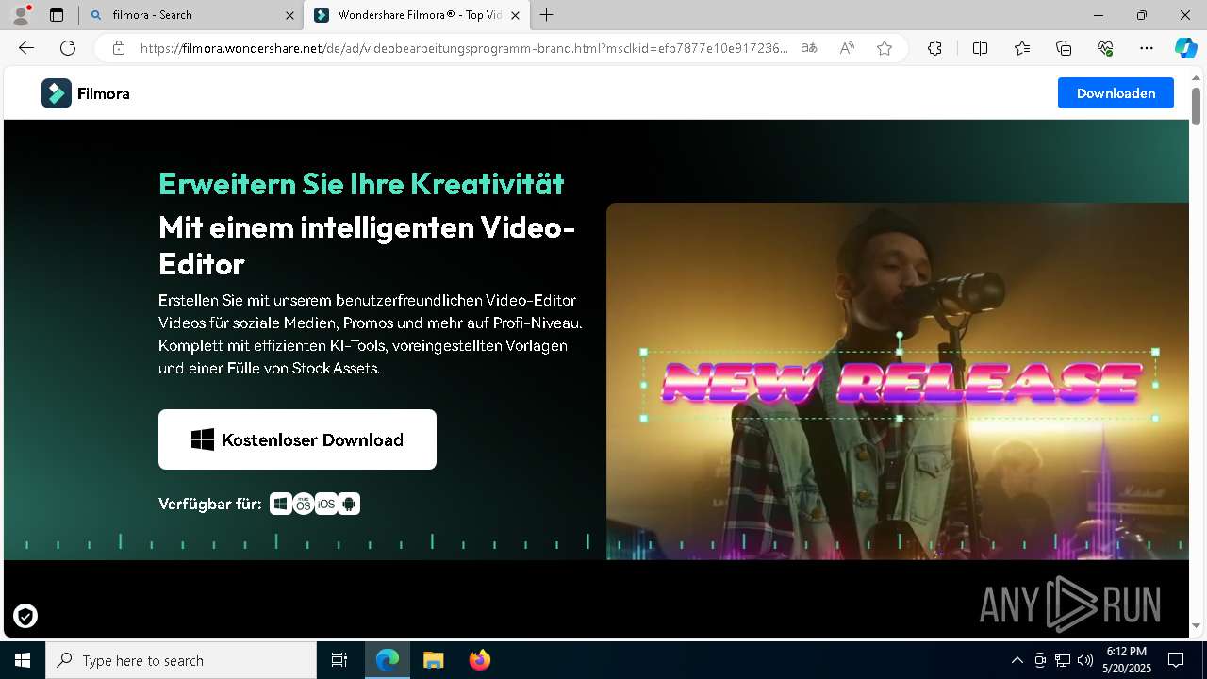Open Microsoft Edge from the taskbar
Image resolution: width=1207 pixels, height=679 pixels.
388,660
